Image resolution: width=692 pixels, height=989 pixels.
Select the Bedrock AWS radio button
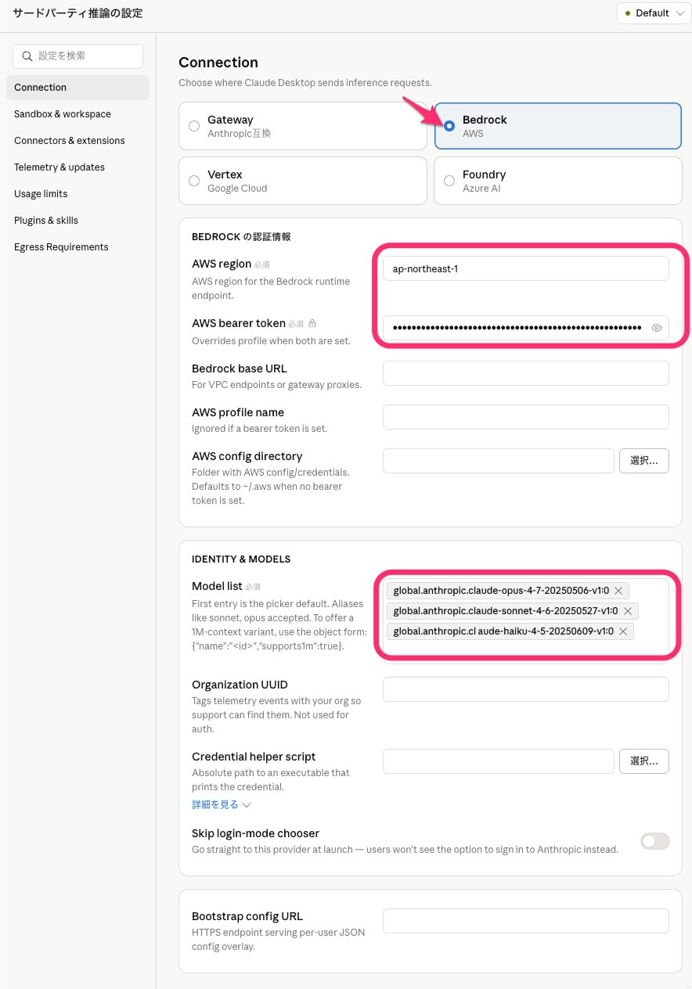tap(449, 126)
